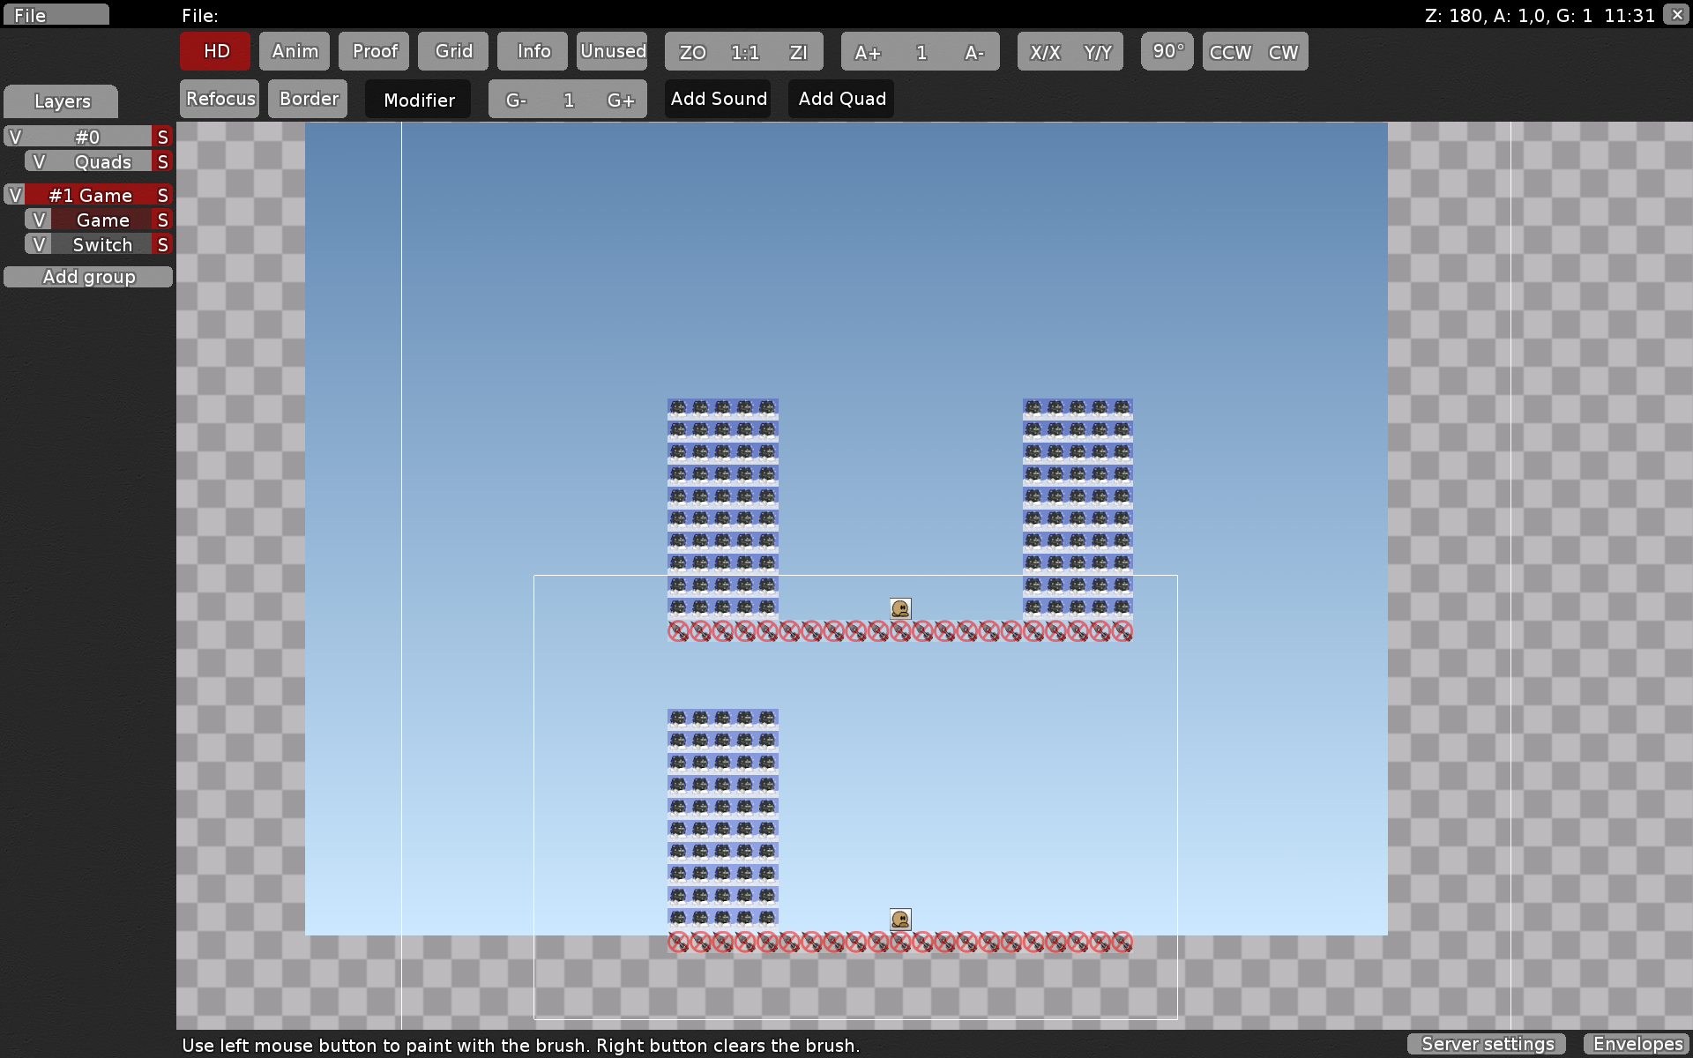Flip brush vertically with Y/Y
The width and height of the screenshot is (1693, 1058).
(1097, 52)
